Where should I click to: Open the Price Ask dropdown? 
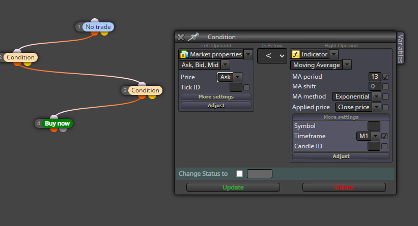pos(238,77)
